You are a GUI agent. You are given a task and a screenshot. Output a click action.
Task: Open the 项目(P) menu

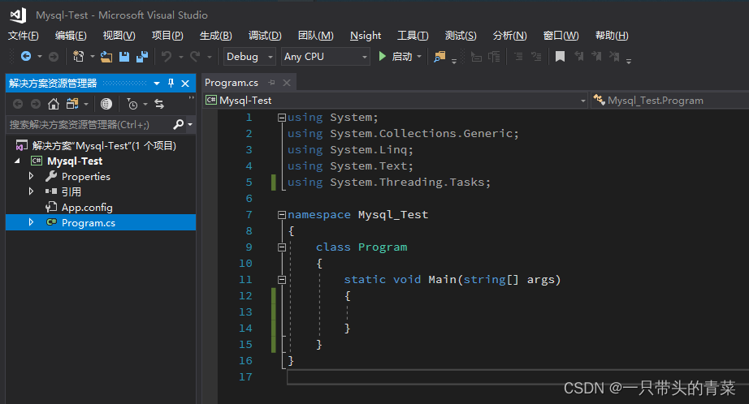[x=167, y=36]
